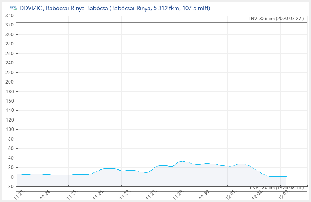Click the 12.01 date label
Image resolution: width=311 pixels, height=202 pixels.
(x=231, y=193)
